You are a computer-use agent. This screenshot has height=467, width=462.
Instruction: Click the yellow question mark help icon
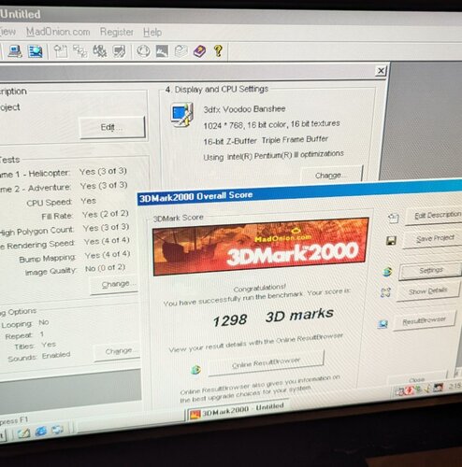coord(218,50)
